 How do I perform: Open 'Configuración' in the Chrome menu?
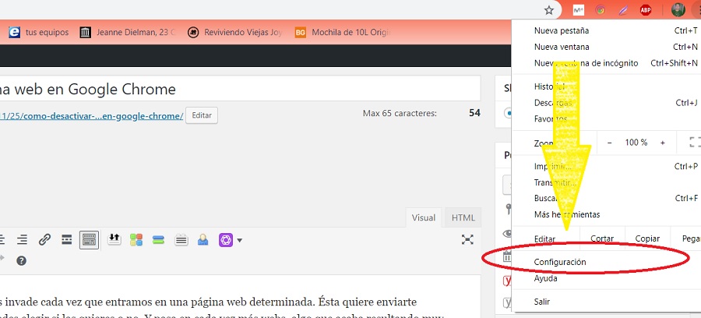coord(607,262)
